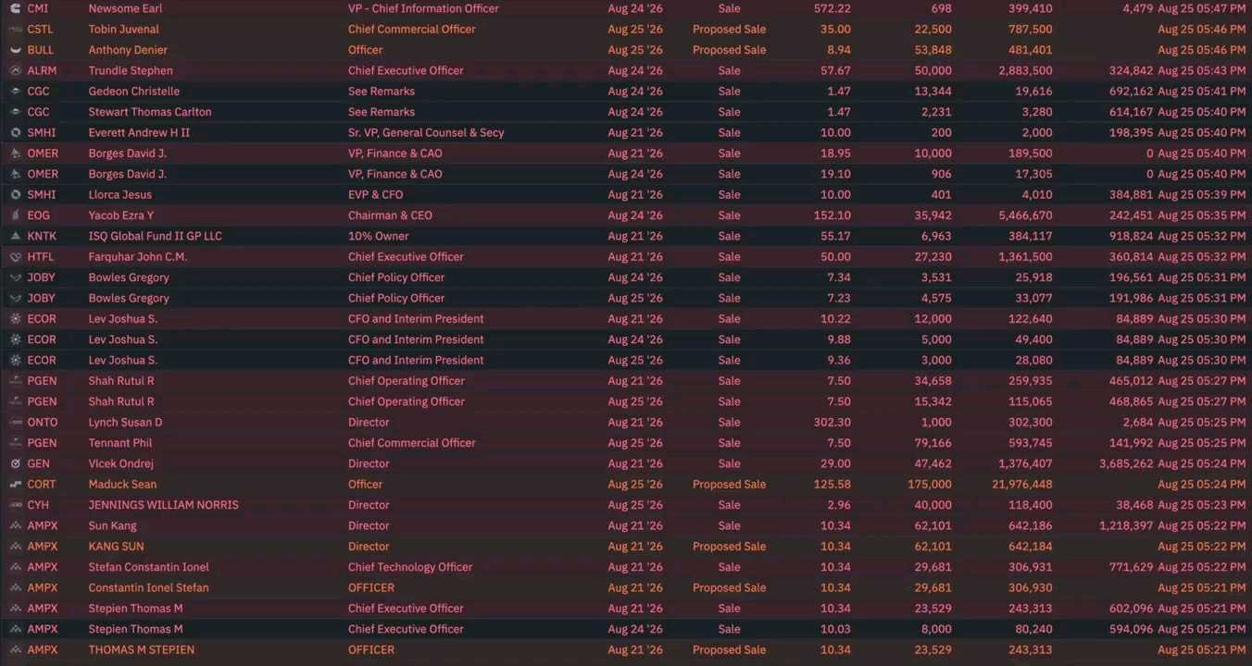The height and width of the screenshot is (666, 1252).
Task: Open Farquhar John C.M. insider link
Action: [138, 256]
